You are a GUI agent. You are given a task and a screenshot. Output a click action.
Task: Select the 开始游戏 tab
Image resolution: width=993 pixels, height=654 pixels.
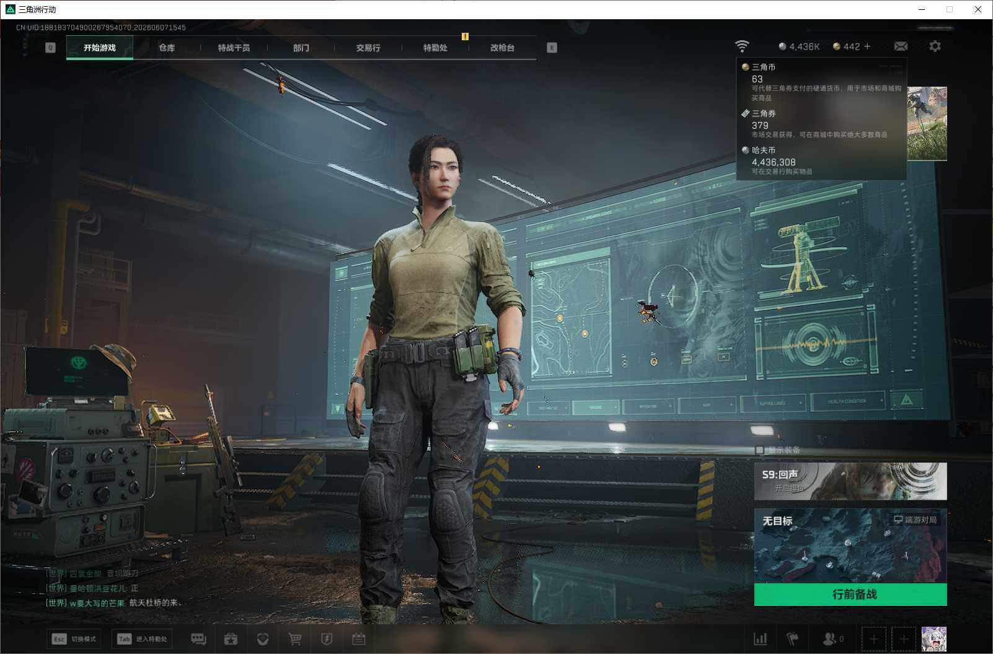100,48
